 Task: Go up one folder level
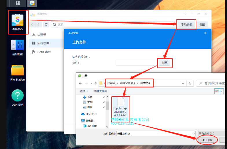tap(96, 83)
